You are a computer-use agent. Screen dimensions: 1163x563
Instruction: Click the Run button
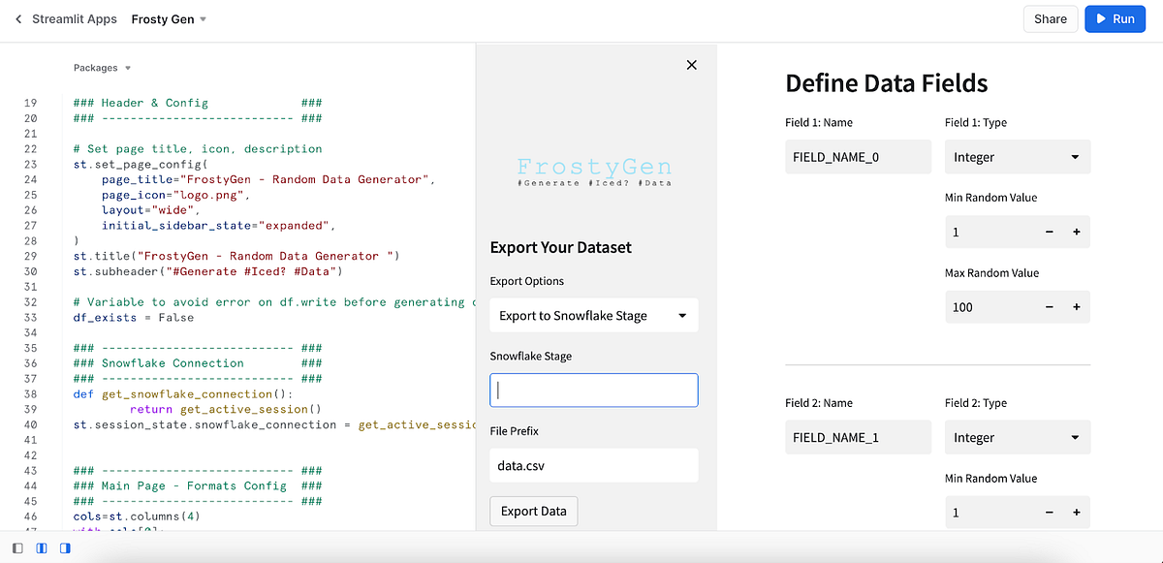point(1115,18)
